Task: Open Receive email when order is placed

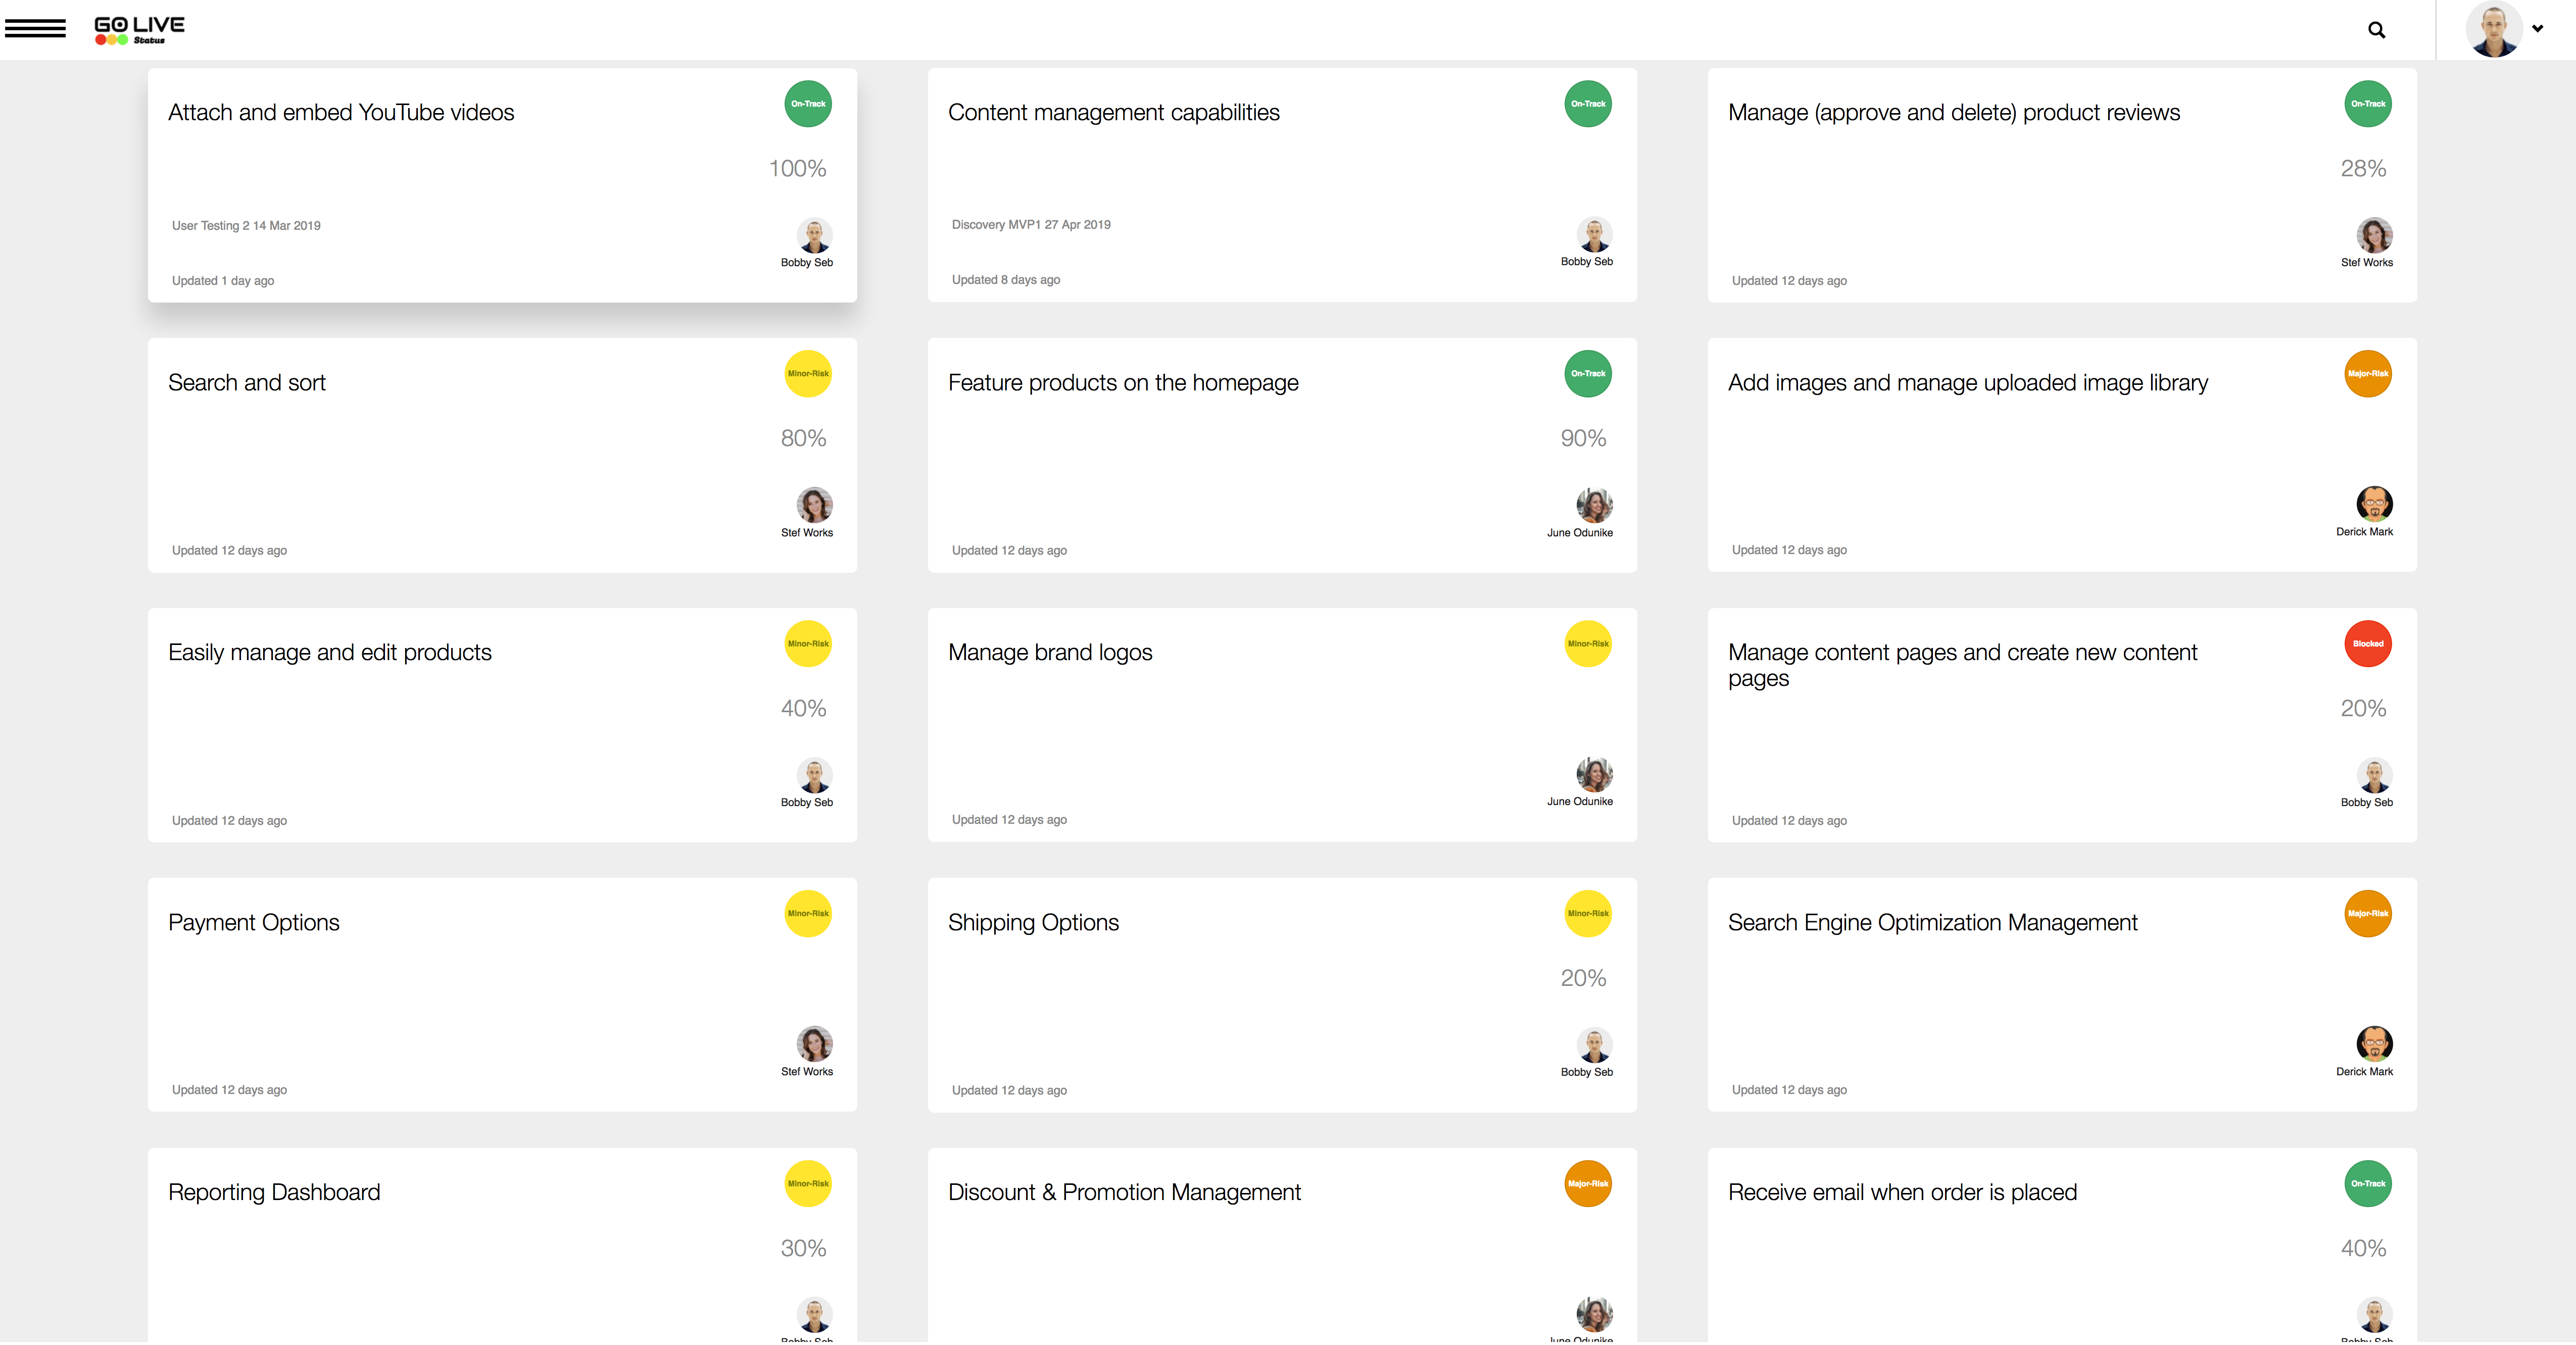Action: [x=1902, y=1193]
